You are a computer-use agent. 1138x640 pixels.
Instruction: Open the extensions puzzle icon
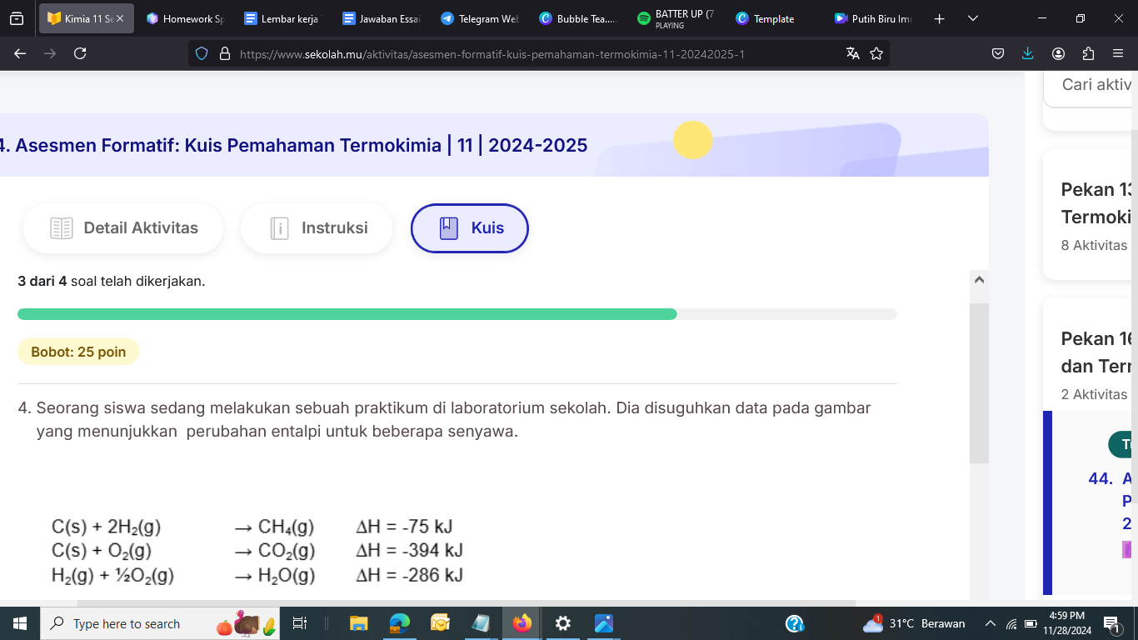point(1088,53)
